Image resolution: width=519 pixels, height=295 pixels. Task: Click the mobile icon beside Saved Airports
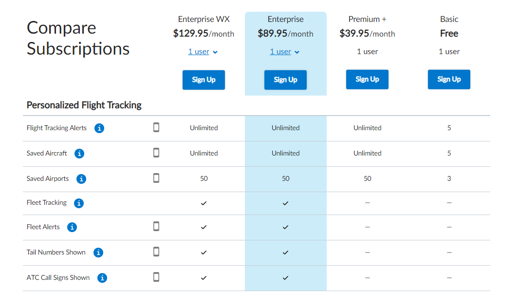[156, 178]
